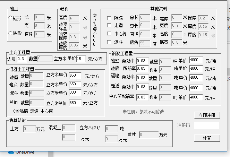This screenshot has height=157, width=230.
Task: Click the 中心筒 厚度 field showing 0.15
Action: pyautogui.click(x=203, y=35)
